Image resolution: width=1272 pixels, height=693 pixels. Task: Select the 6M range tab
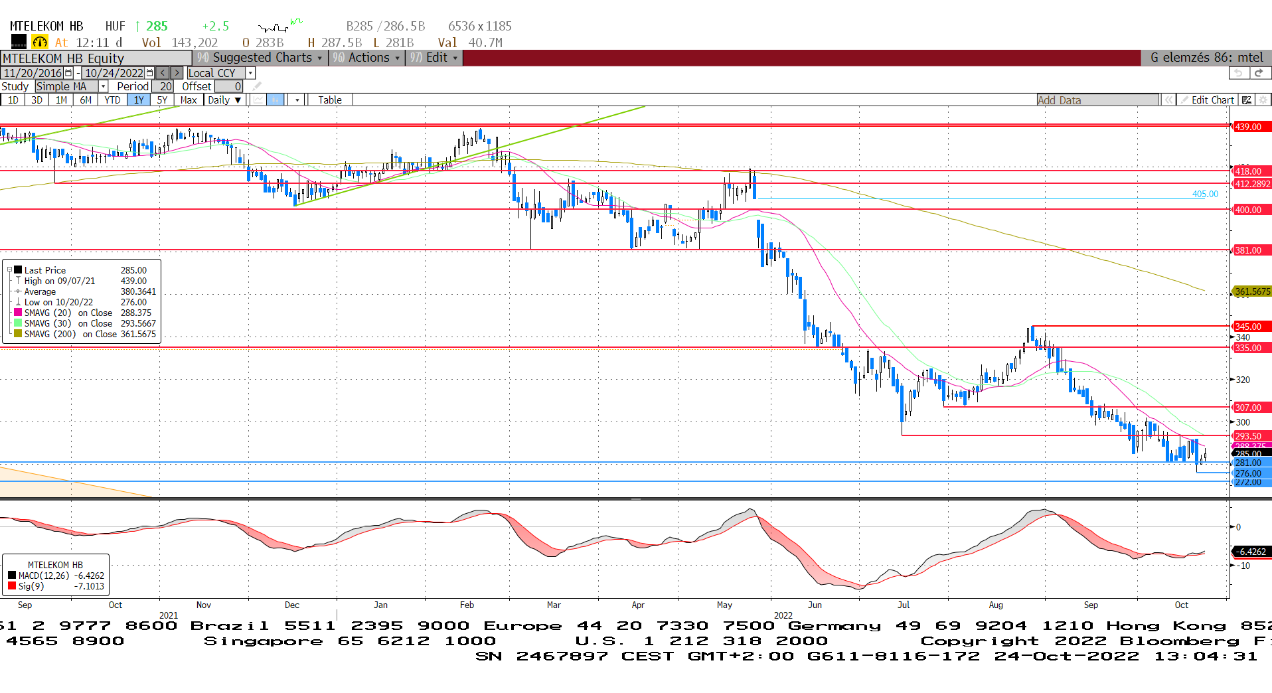pos(86,100)
